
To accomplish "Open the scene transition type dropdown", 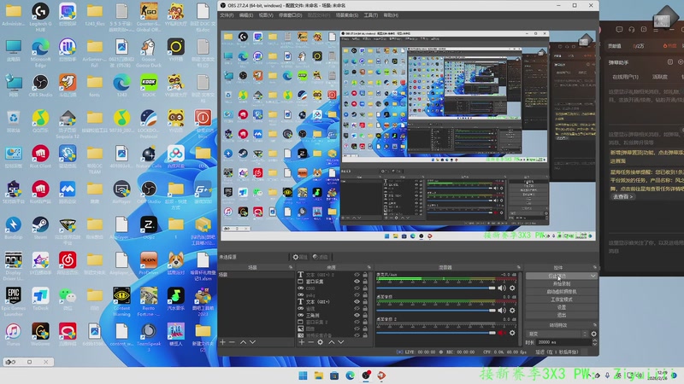I will tap(557, 334).
